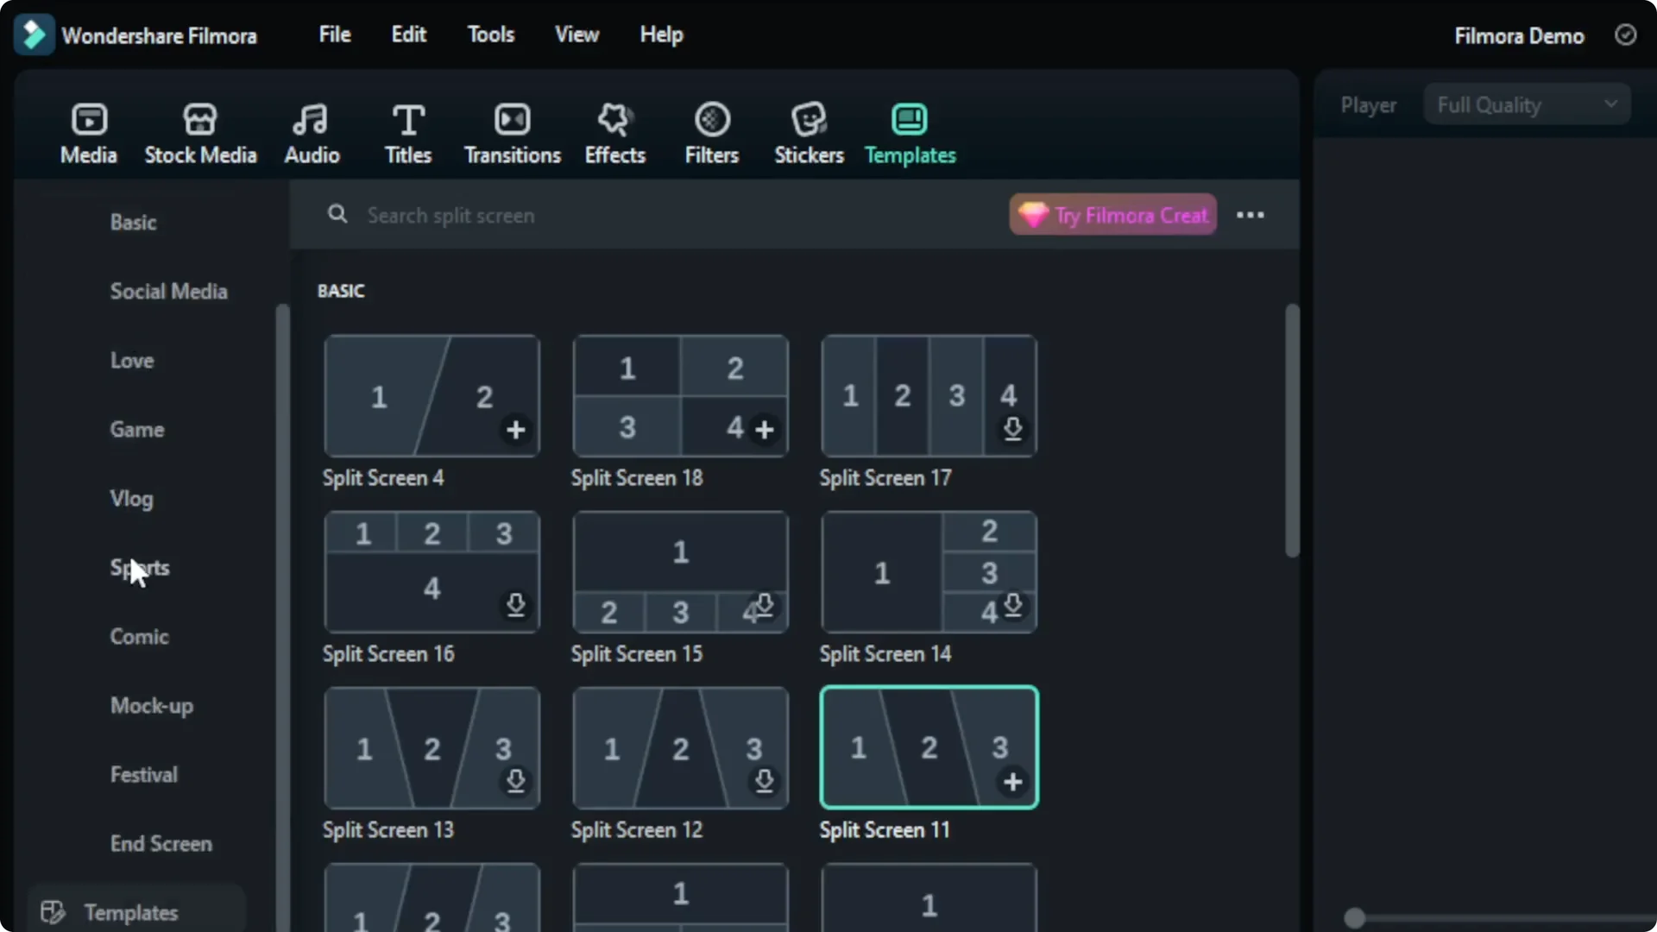
Task: Open the Effects tab icon
Action: tap(615, 120)
